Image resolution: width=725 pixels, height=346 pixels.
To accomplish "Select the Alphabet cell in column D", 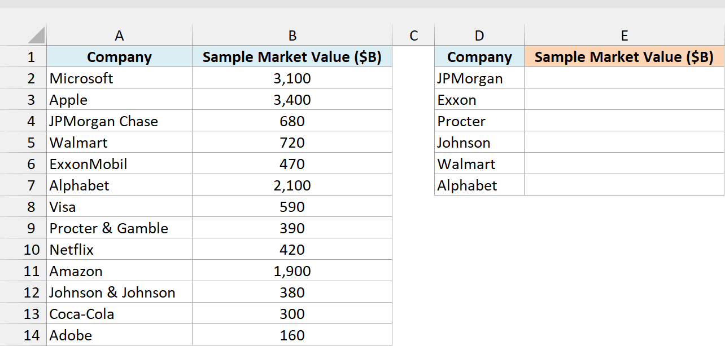I will 479,185.
